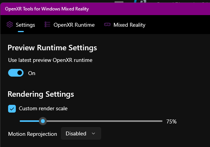Click the OpenXR Tools window title bar

pyautogui.click(x=105, y=9)
